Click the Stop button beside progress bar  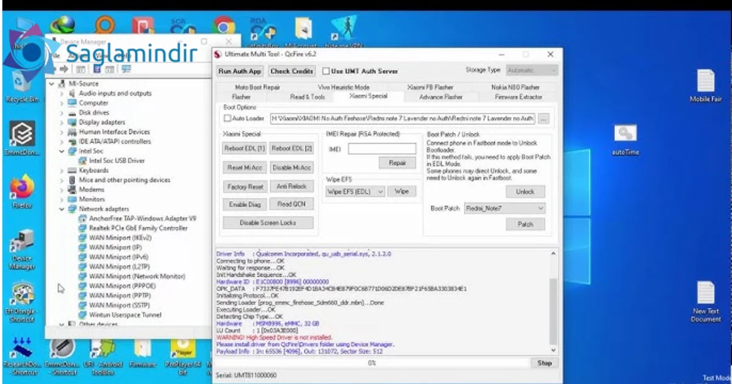pos(544,363)
